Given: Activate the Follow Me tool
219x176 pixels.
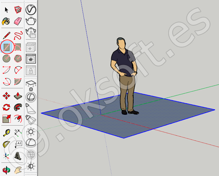Looking at the screenshot, I should pos(18,107).
